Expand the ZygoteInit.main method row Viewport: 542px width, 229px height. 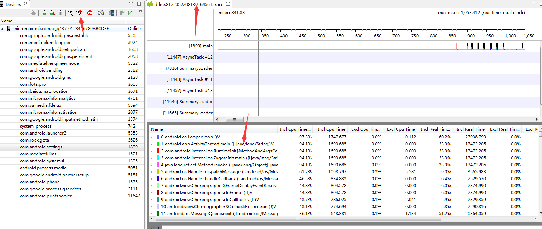click(152, 158)
